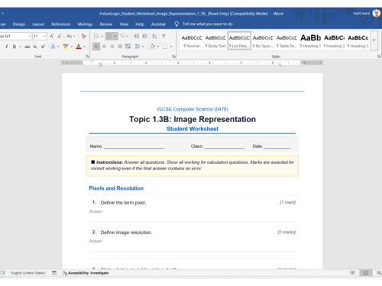Image resolution: width=382 pixels, height=286 pixels.
Task: Switch to Read Mode view
Action: pos(352,273)
